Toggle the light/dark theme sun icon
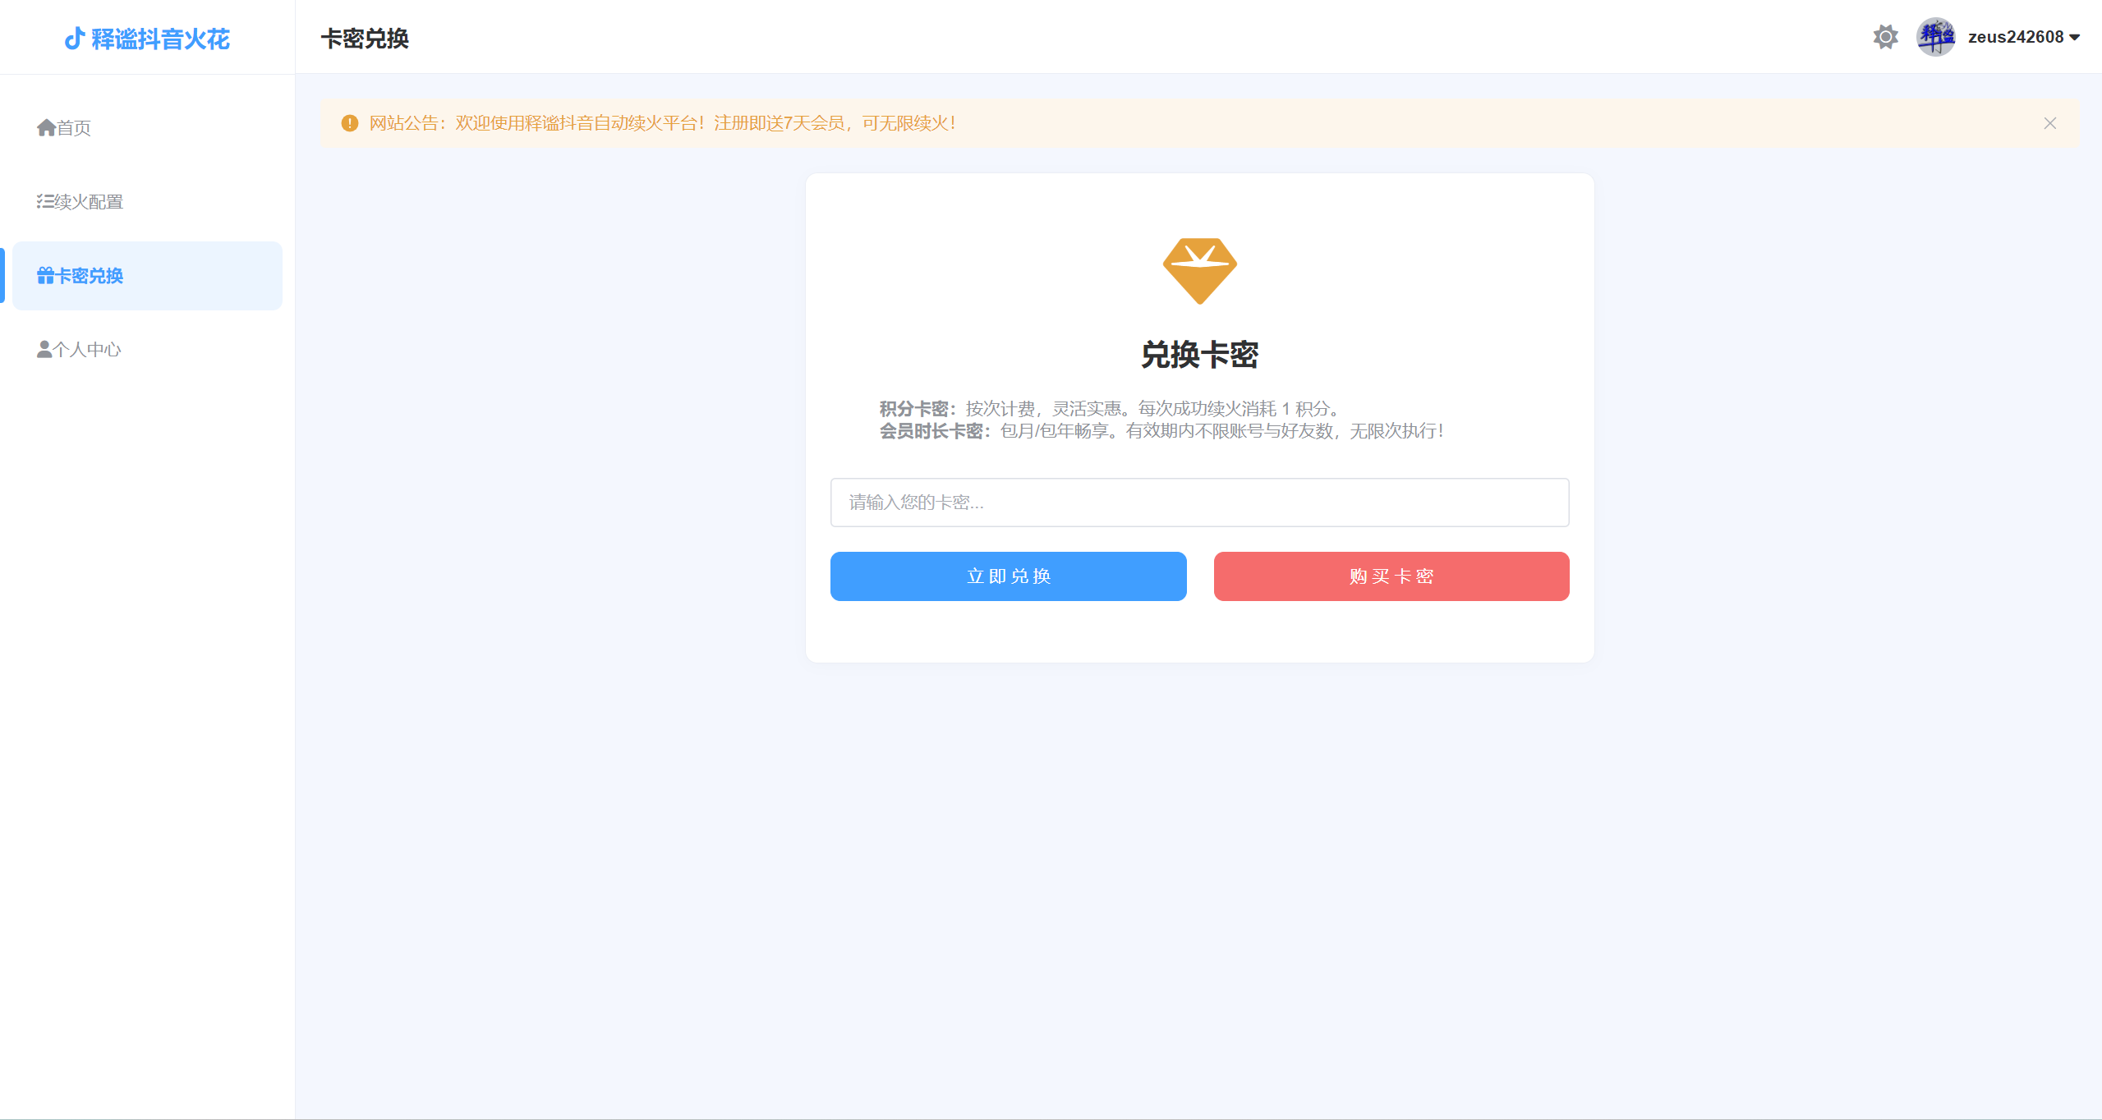Screen dimensions: 2102x1120 [x=1885, y=37]
